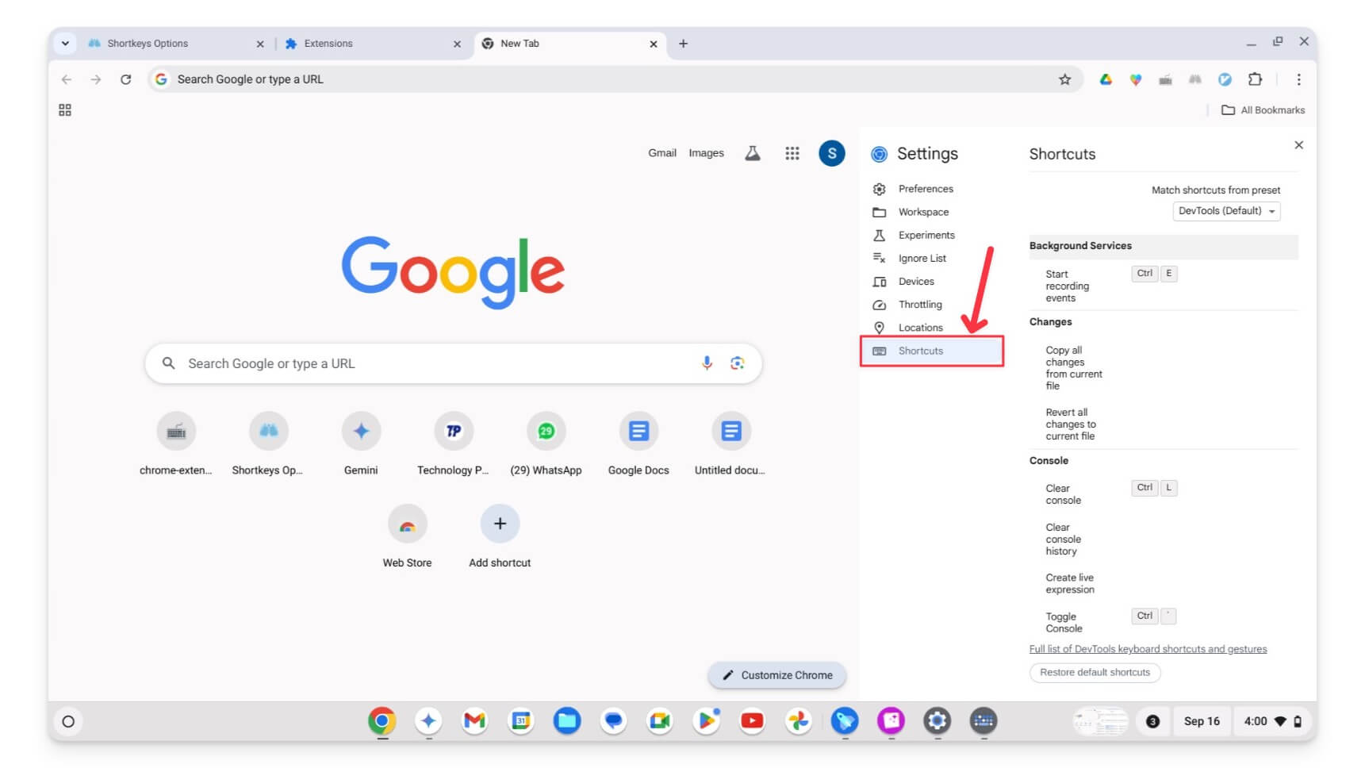Open full list of DevTools keyboard shortcuts link

[x=1148, y=649]
